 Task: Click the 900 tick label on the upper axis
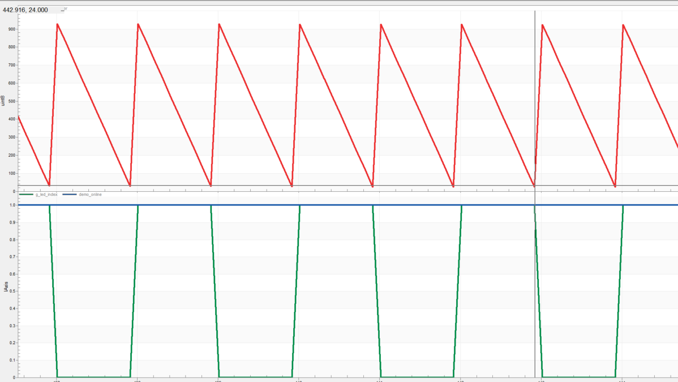click(x=12, y=29)
